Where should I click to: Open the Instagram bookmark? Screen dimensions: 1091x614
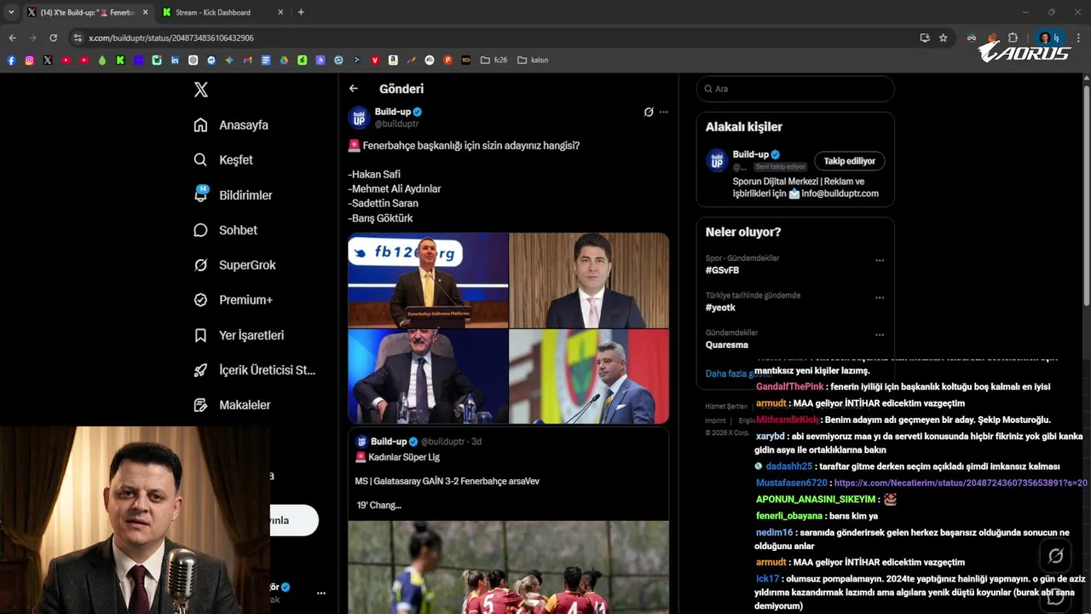pos(29,61)
